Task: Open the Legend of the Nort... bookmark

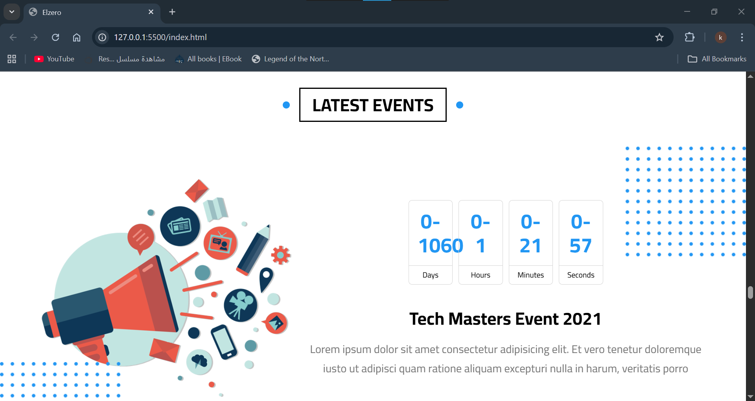Action: pyautogui.click(x=291, y=59)
